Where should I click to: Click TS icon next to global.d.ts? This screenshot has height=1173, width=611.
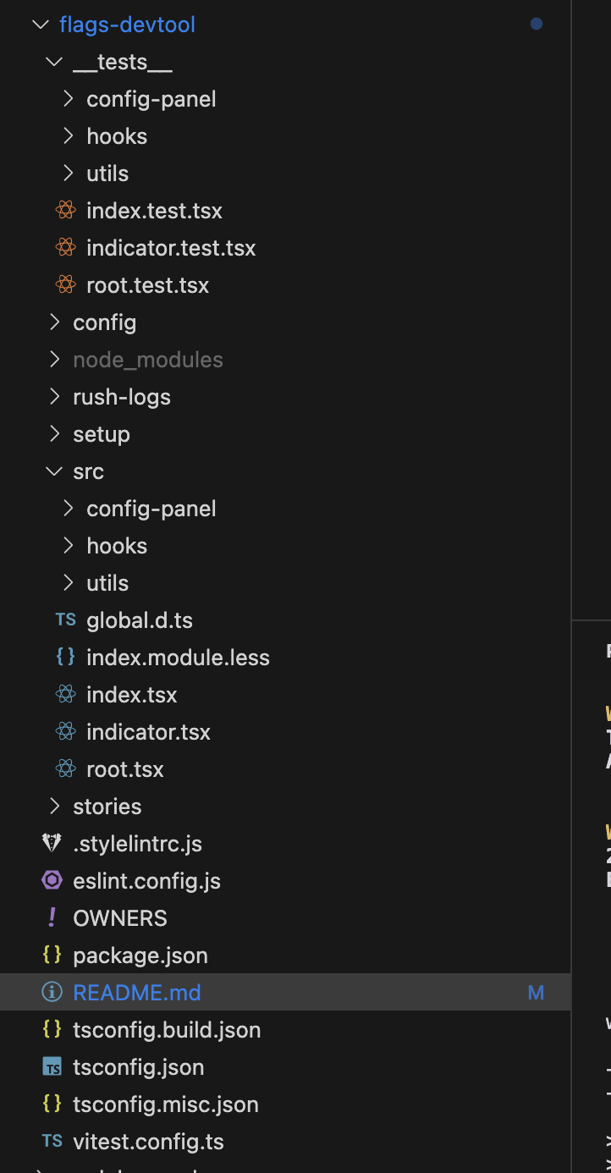pos(65,620)
